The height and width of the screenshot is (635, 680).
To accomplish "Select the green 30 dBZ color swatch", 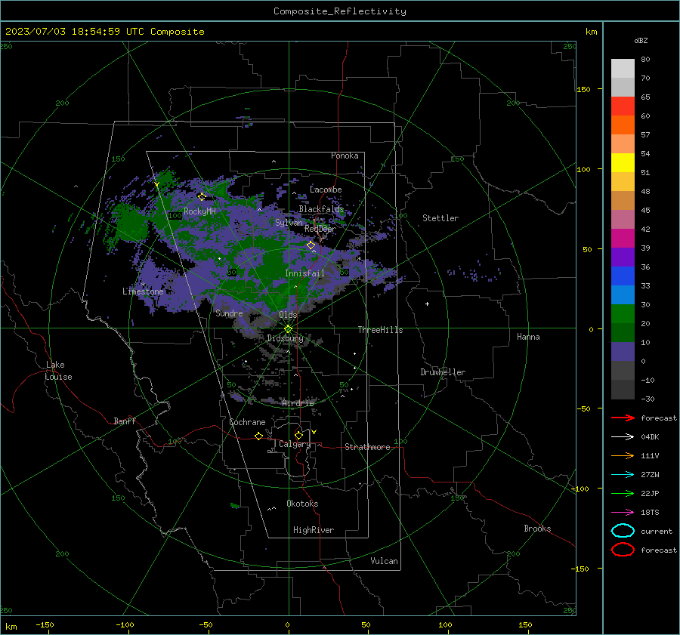I will 623,314.
